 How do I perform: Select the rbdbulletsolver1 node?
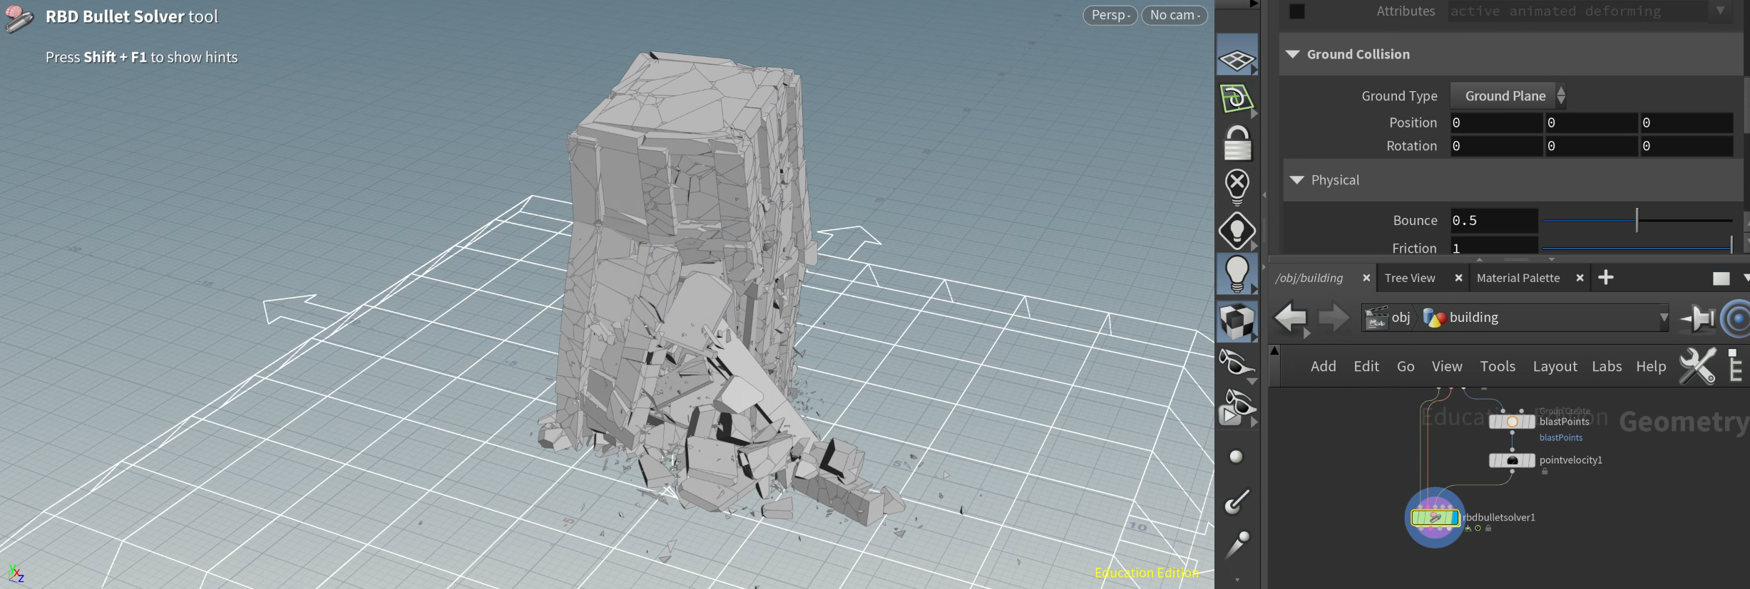tap(1435, 518)
